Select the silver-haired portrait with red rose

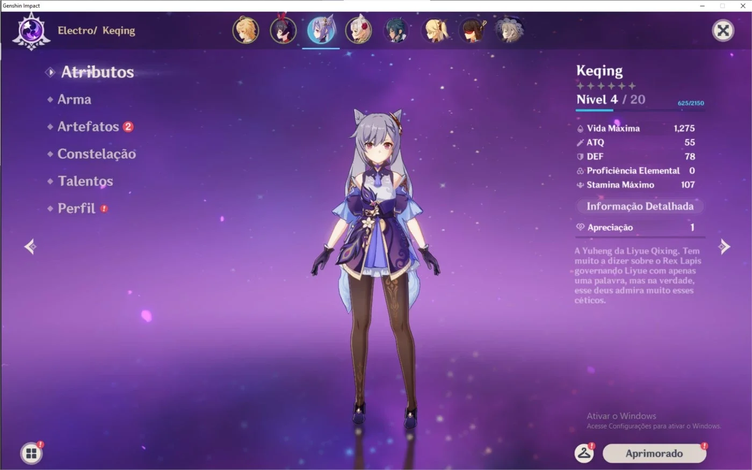pos(358,30)
